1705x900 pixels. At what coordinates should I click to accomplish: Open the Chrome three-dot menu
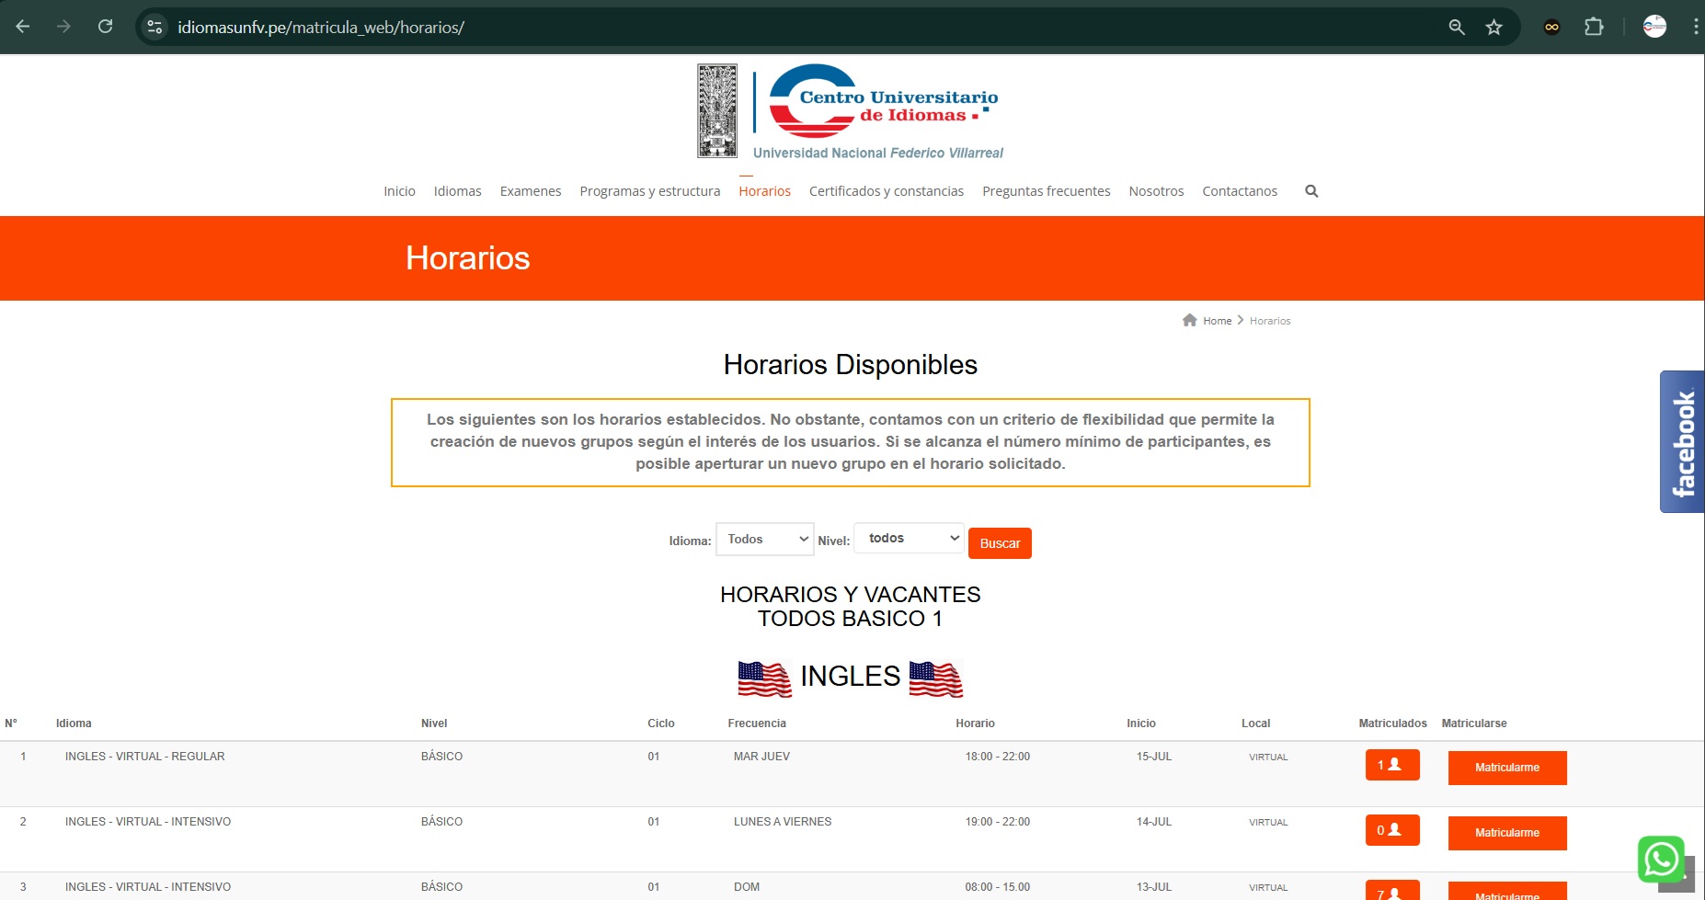[x=1696, y=27]
